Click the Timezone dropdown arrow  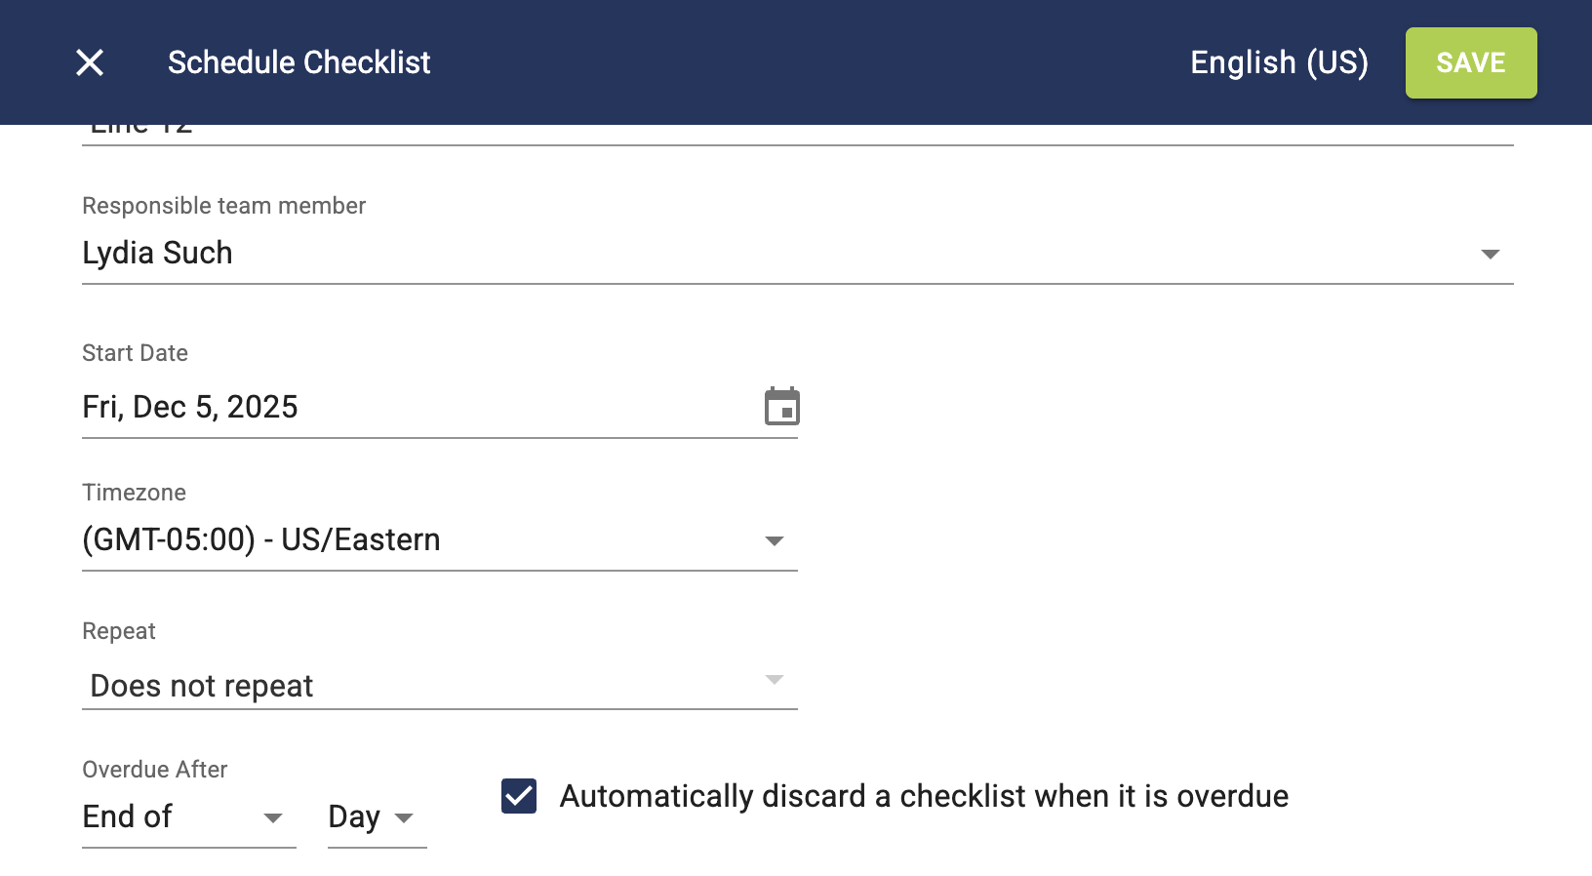[775, 541]
